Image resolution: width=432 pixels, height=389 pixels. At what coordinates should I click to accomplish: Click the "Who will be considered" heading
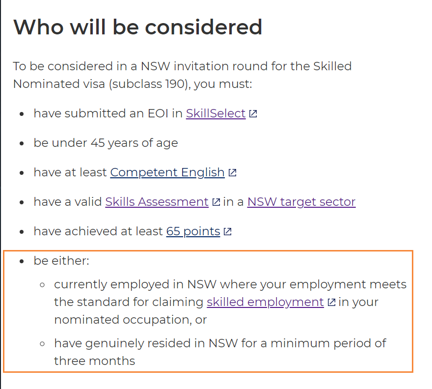137,27
